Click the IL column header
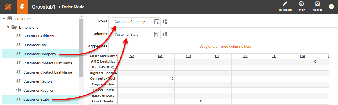 274,56
